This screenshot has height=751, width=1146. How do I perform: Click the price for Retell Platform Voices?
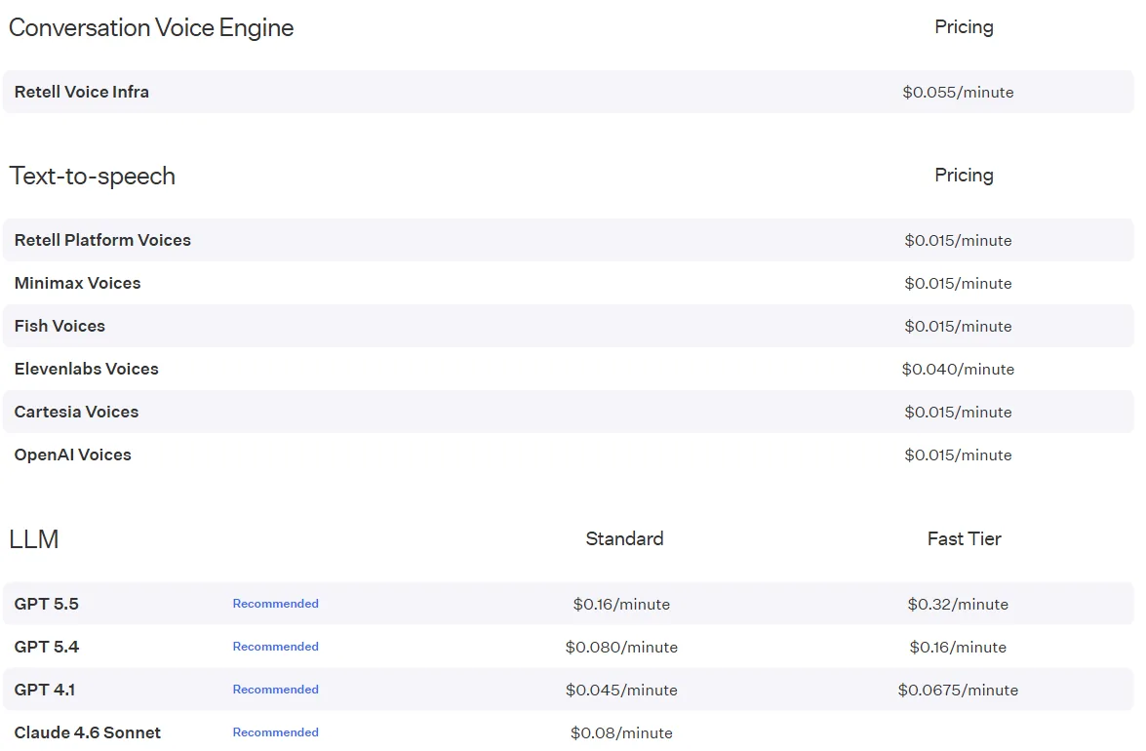click(958, 240)
